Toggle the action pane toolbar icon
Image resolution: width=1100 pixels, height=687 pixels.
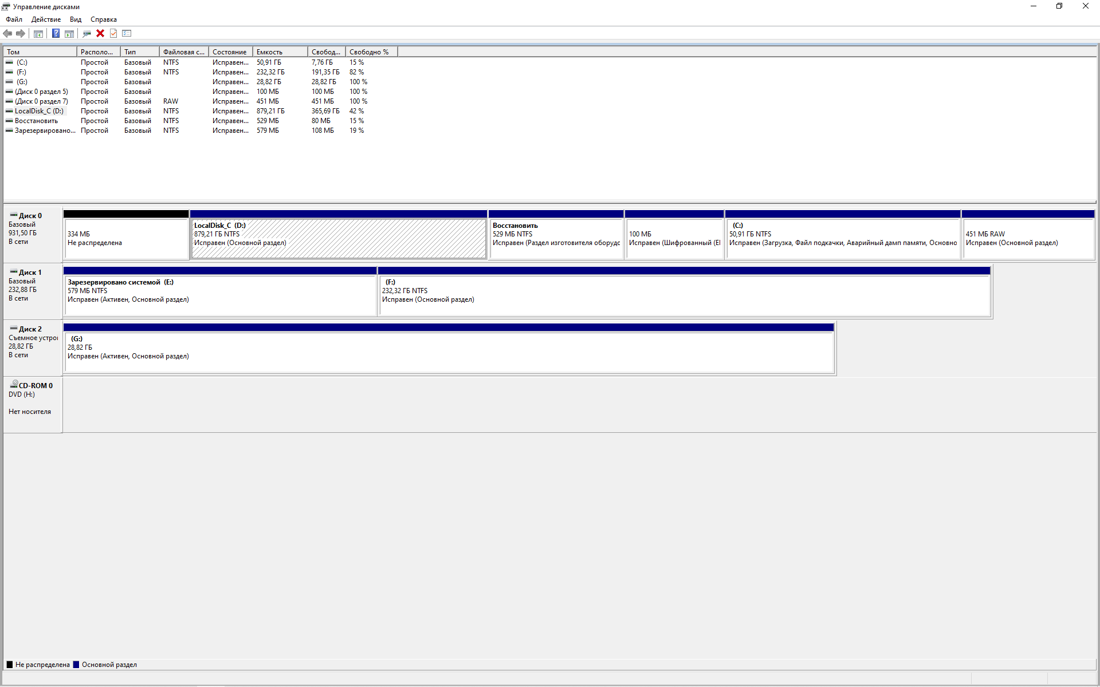coord(69,33)
